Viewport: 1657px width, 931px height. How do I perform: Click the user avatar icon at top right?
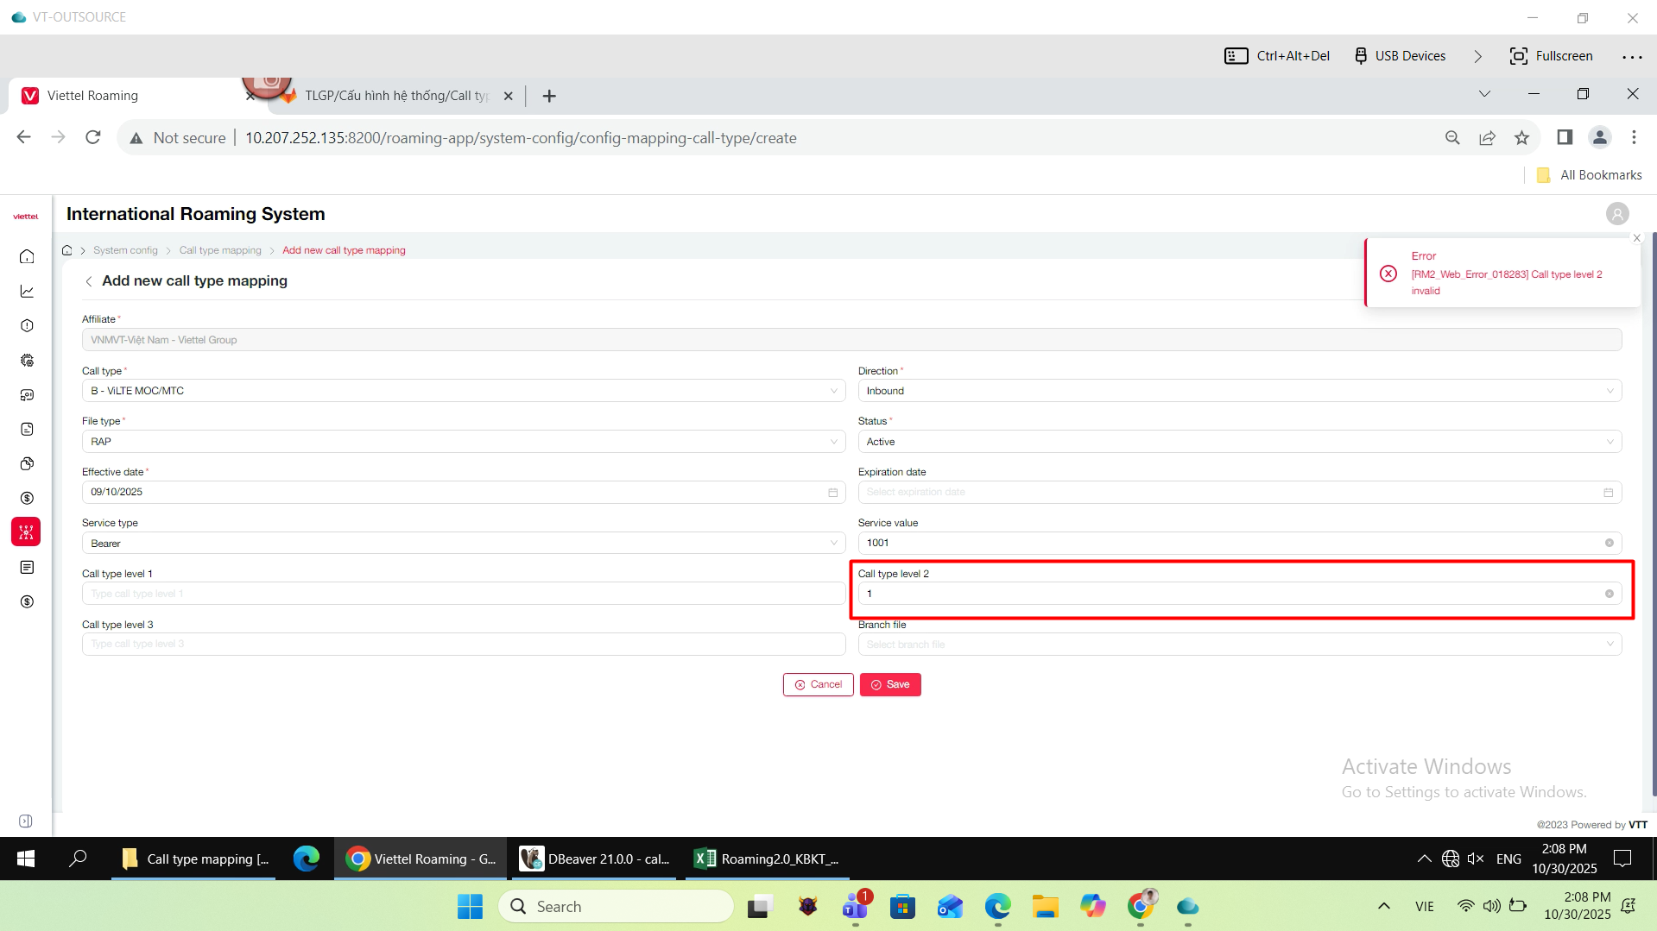[1616, 214]
